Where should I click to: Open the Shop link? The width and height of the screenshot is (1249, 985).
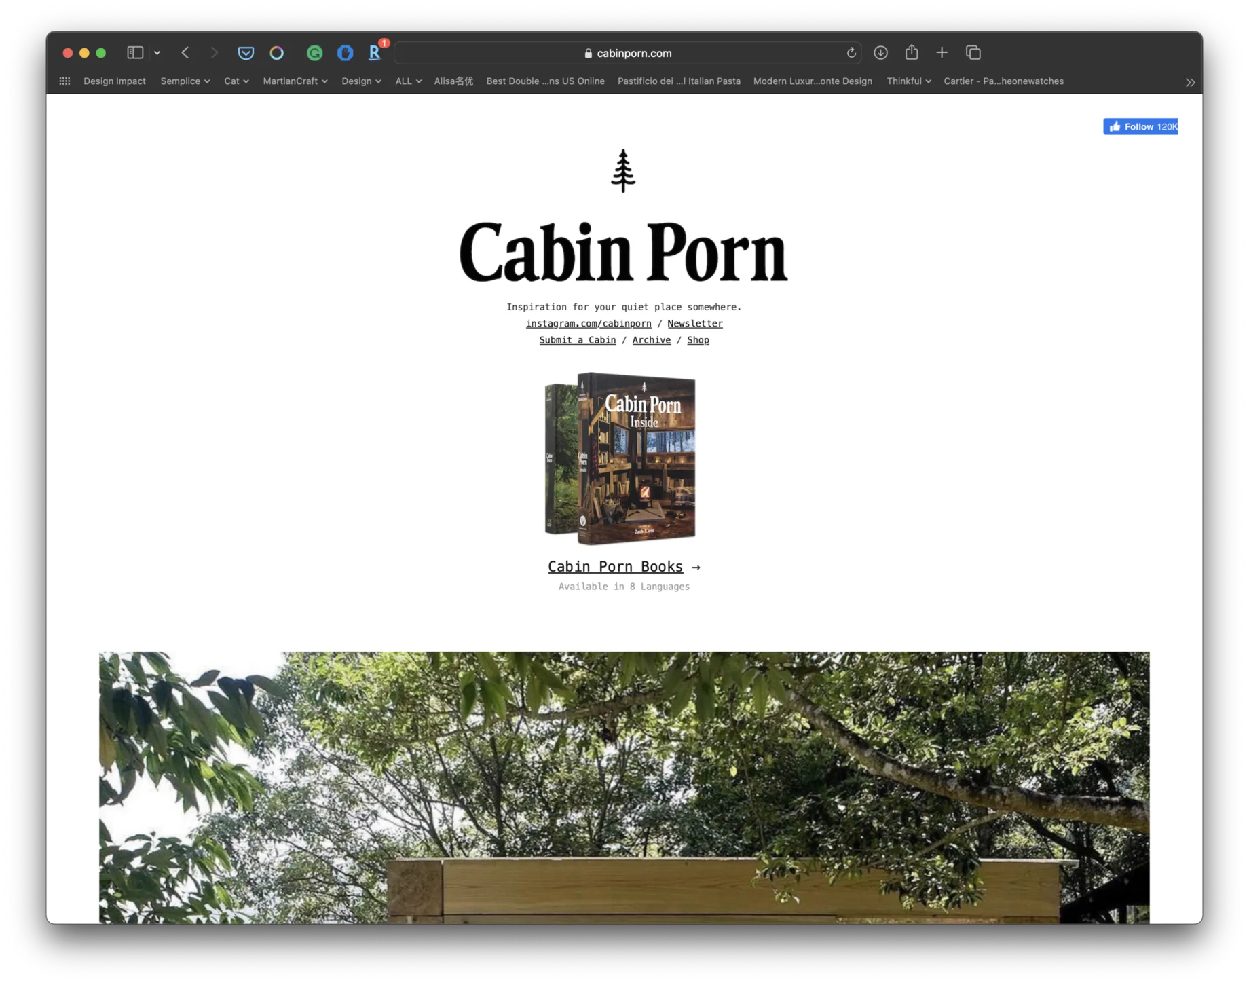pyautogui.click(x=698, y=340)
